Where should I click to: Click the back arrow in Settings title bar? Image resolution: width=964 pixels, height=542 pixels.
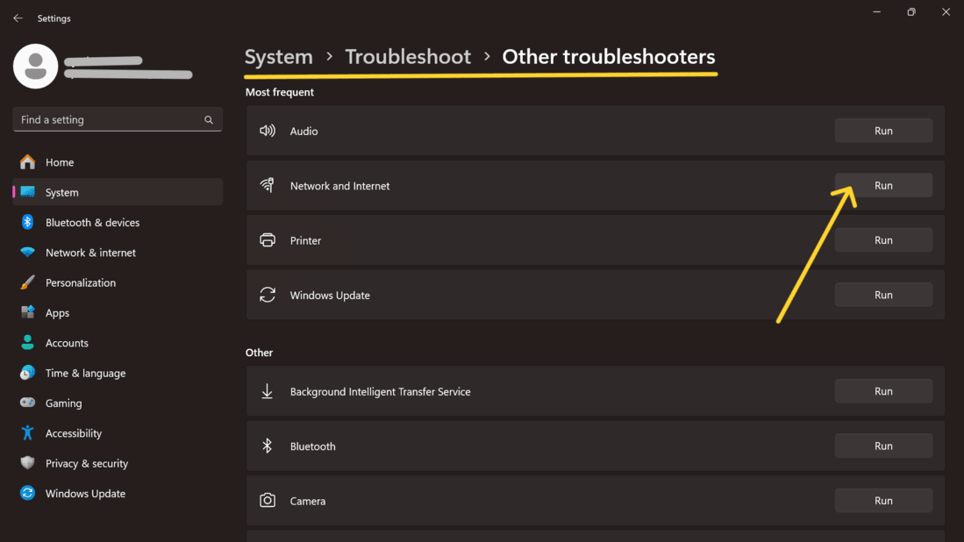pos(18,18)
